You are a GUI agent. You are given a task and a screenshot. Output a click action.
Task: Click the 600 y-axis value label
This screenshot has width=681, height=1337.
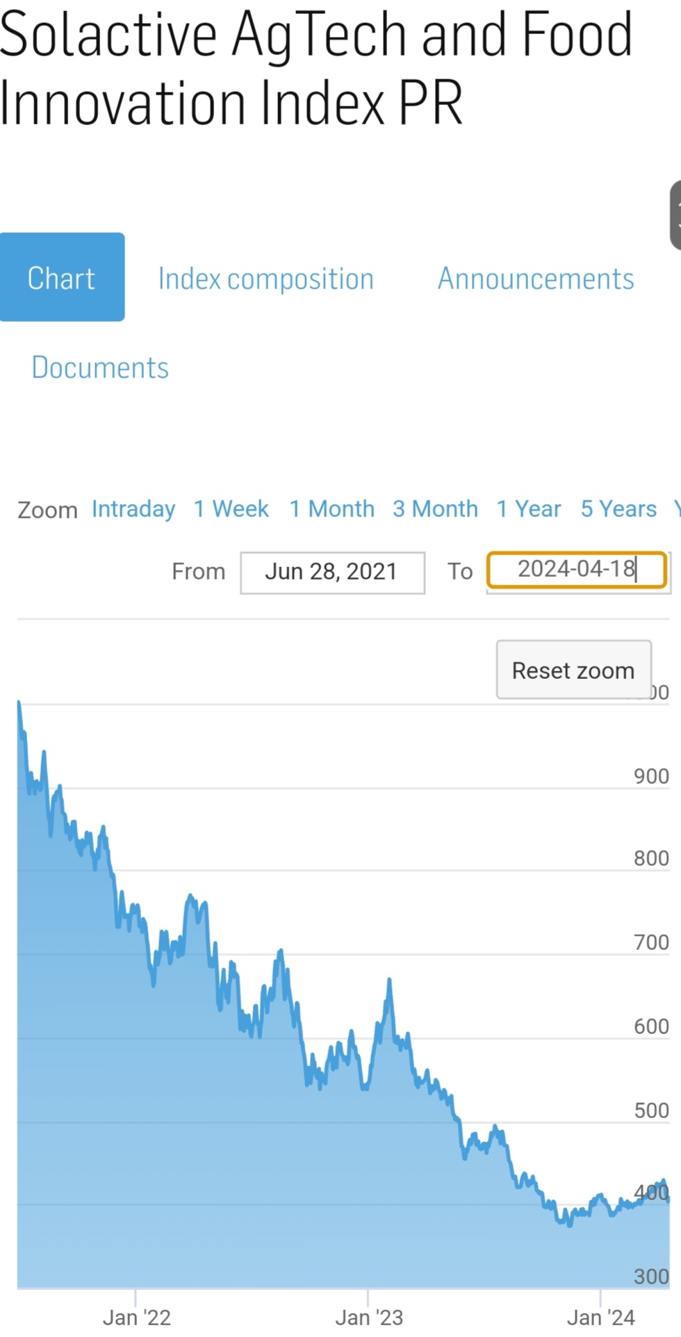pyautogui.click(x=651, y=1026)
